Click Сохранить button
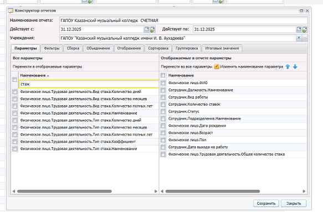Image resolution: width=323 pixels, height=212 pixels. (266, 203)
